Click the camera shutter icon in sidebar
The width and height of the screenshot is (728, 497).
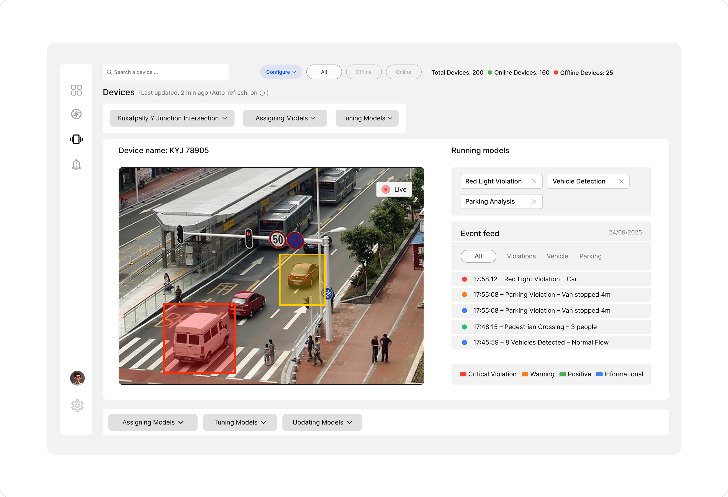click(76, 114)
